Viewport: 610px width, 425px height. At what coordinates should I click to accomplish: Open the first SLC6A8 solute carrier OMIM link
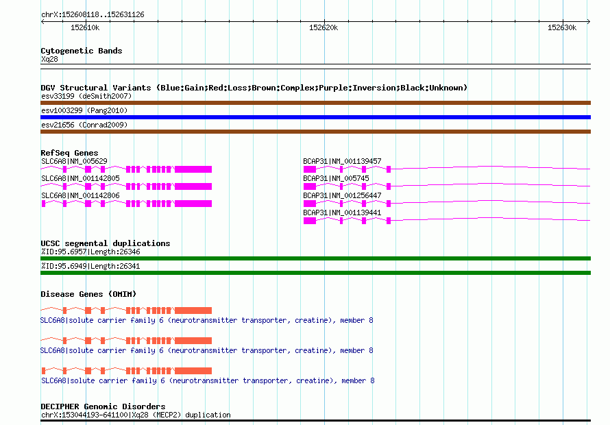coord(206,320)
